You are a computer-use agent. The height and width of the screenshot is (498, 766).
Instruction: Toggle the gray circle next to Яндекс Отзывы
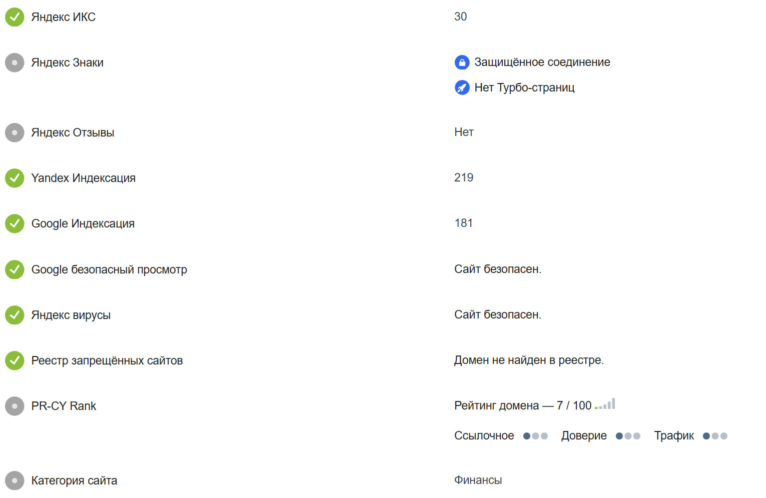click(15, 132)
